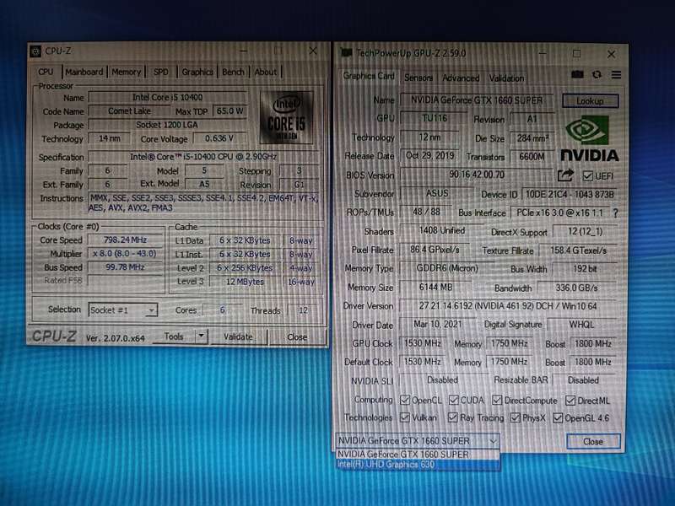The image size is (675, 506).
Task: Select the Graphics Card tab
Action: coord(369,76)
